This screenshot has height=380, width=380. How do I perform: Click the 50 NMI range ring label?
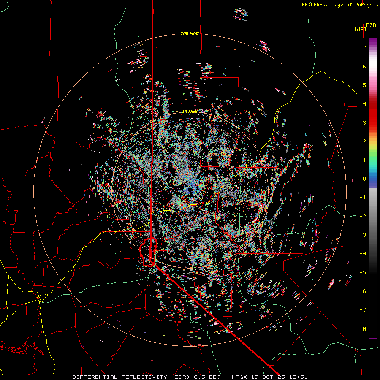[190, 111]
